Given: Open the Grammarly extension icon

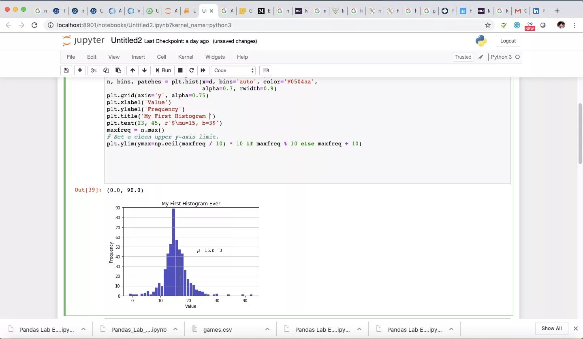Looking at the screenshot, I should pyautogui.click(x=517, y=25).
